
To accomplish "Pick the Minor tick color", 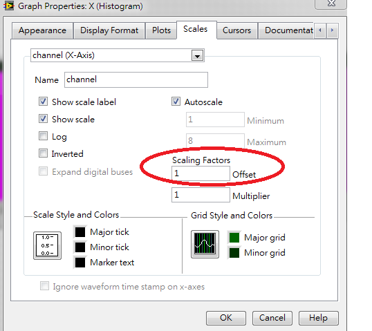I will [x=80, y=247].
